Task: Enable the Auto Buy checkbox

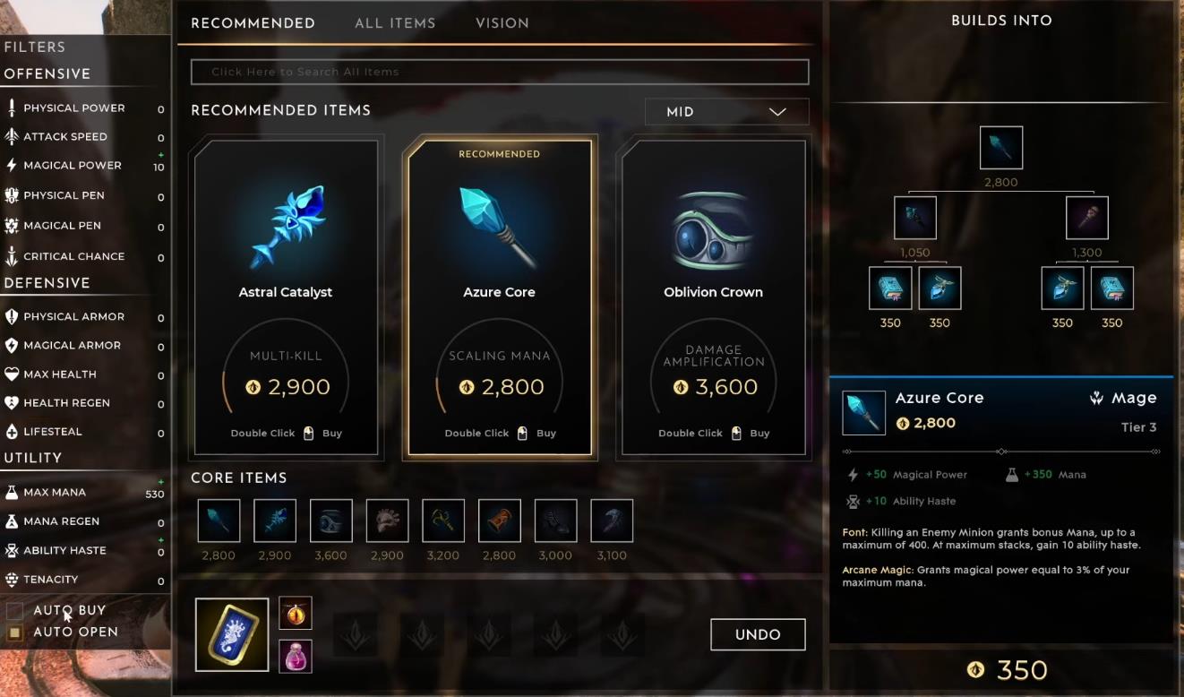Action: tap(15, 611)
